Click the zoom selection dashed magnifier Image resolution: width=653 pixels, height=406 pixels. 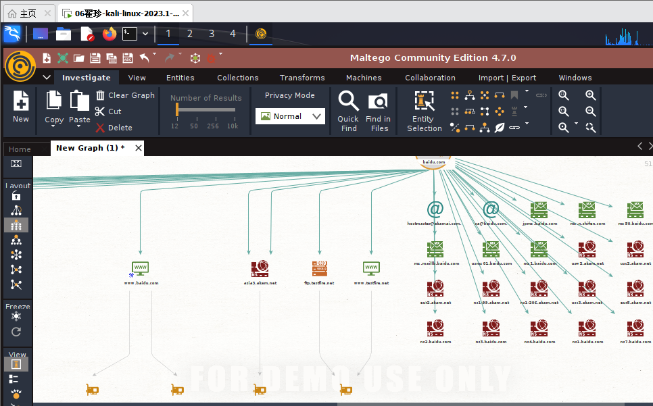point(591,127)
